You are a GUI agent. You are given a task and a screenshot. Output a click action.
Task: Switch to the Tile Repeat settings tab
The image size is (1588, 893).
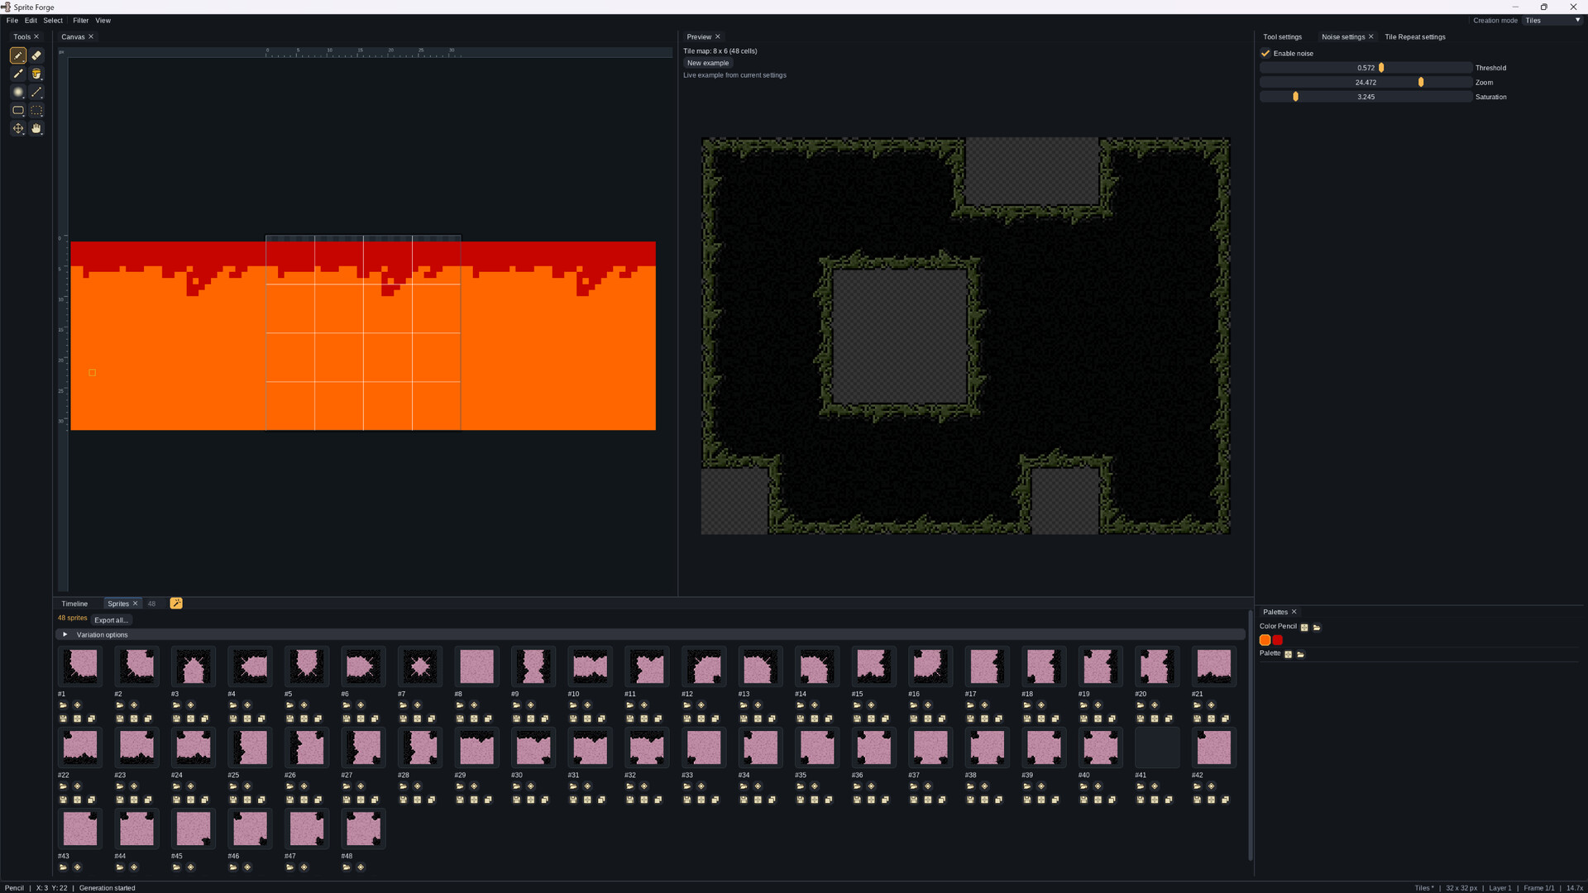pos(1415,37)
